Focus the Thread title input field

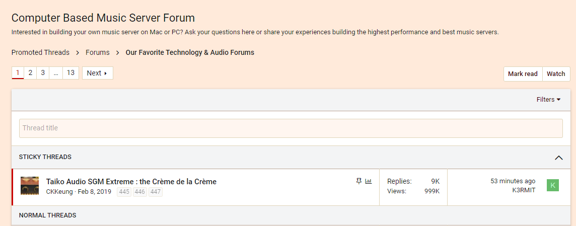coord(291,128)
